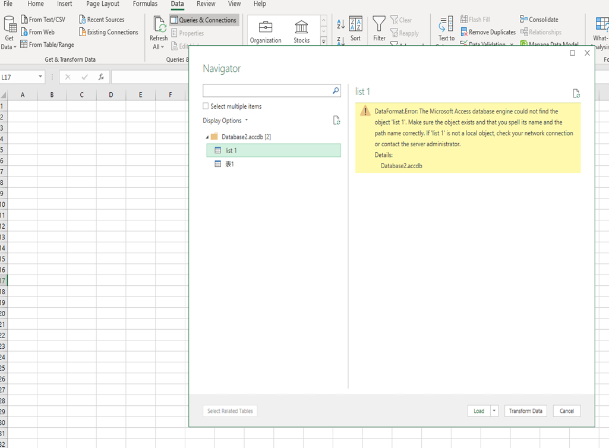
Task: Open the Page Layout tab
Action: coord(103,4)
